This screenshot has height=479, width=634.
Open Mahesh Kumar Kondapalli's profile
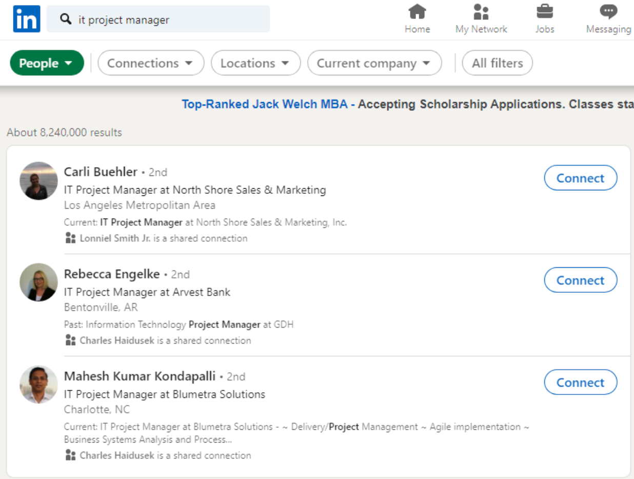tap(139, 376)
